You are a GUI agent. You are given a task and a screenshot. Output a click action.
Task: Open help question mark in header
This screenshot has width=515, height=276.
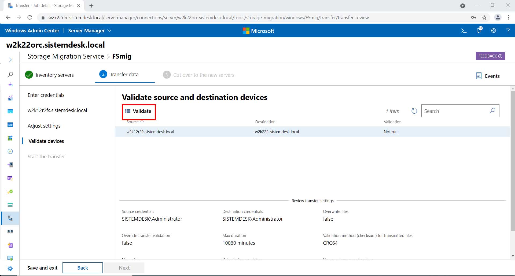pos(508,31)
